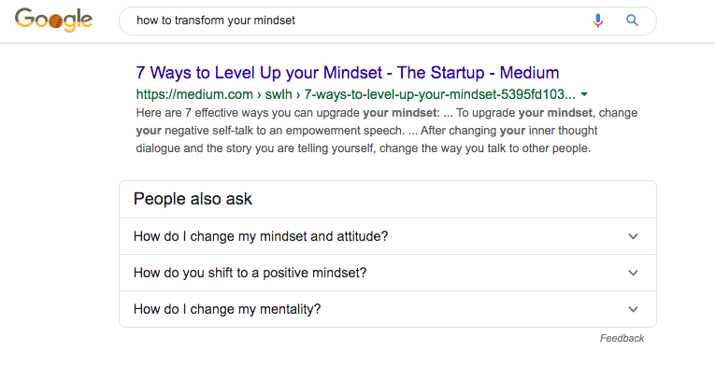This screenshot has height=366, width=715.
Task: Expand chevron for 'How do I change my mindset and attitude?'
Action: click(633, 236)
